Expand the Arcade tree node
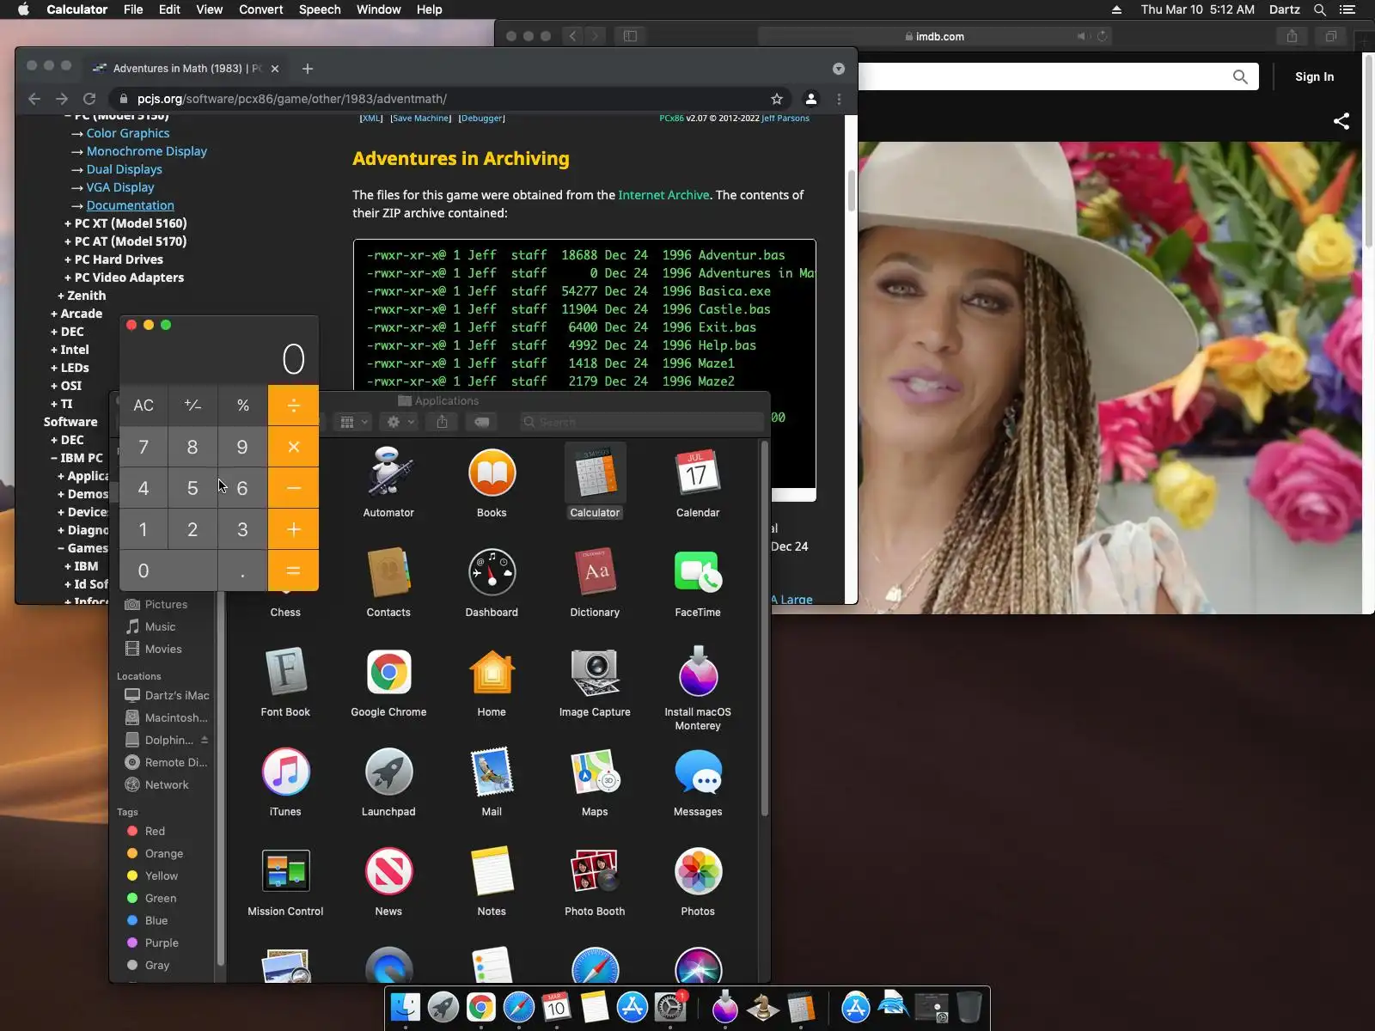The width and height of the screenshot is (1375, 1031). [x=76, y=314]
